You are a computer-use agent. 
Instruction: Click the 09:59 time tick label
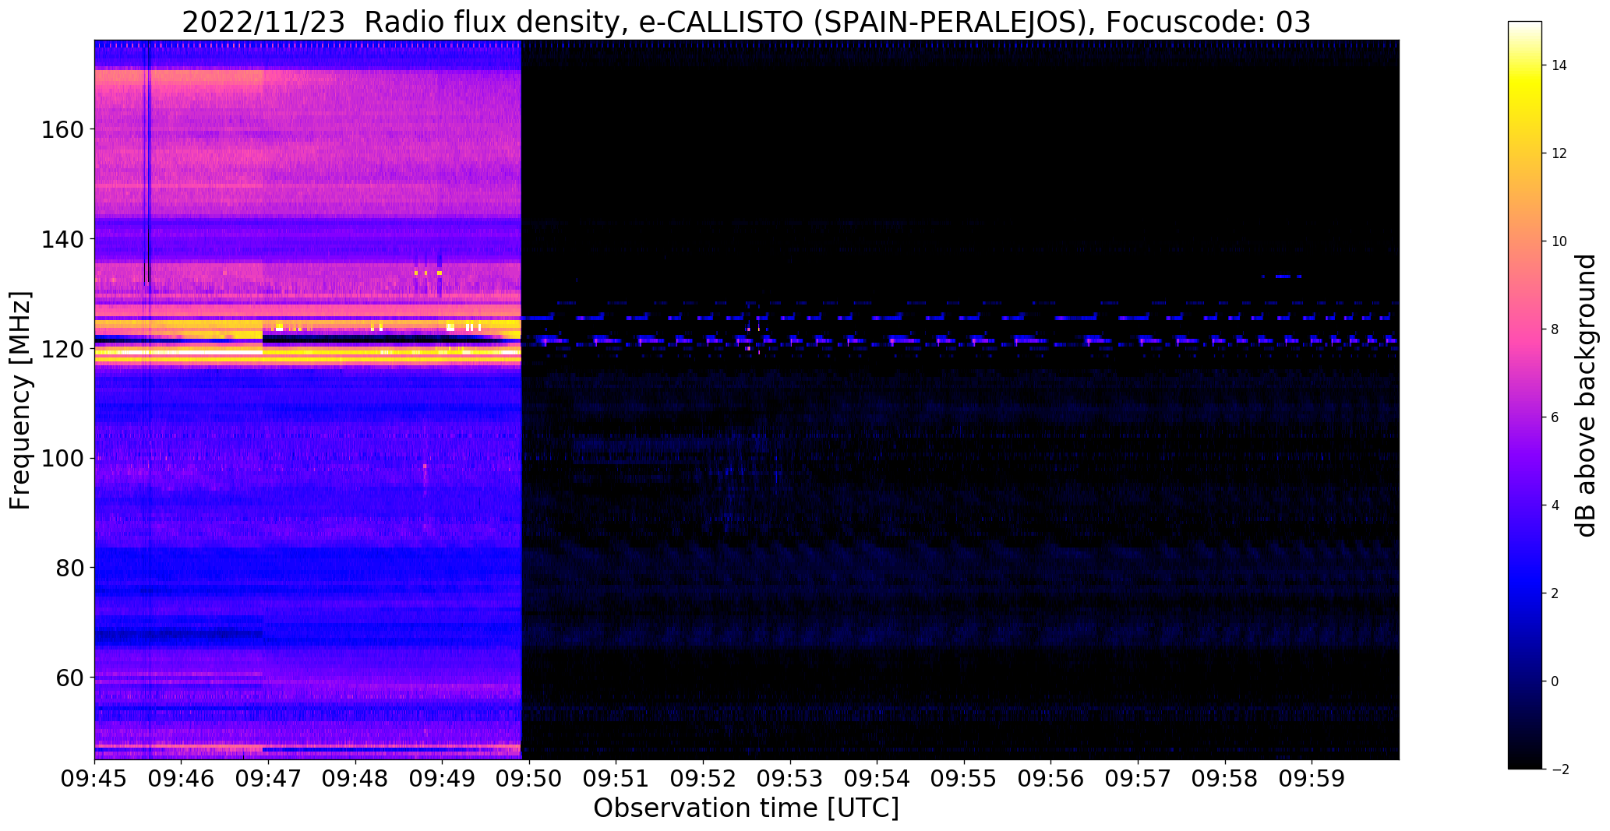(1312, 778)
